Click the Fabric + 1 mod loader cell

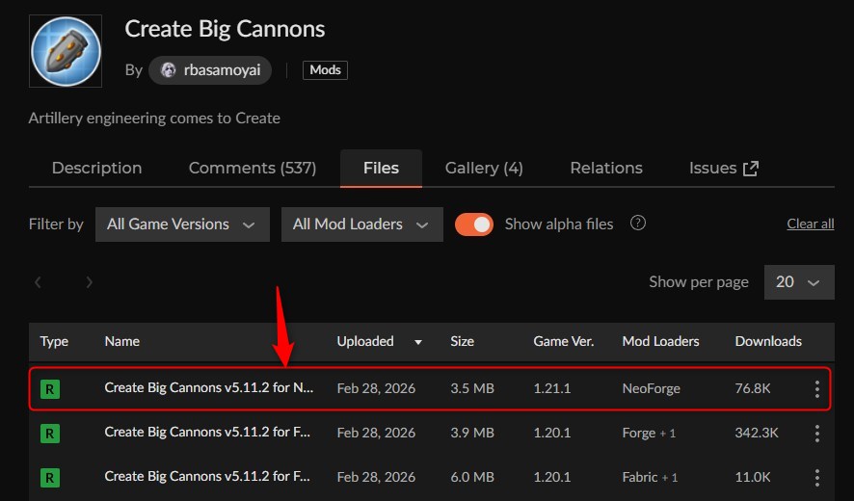click(650, 477)
